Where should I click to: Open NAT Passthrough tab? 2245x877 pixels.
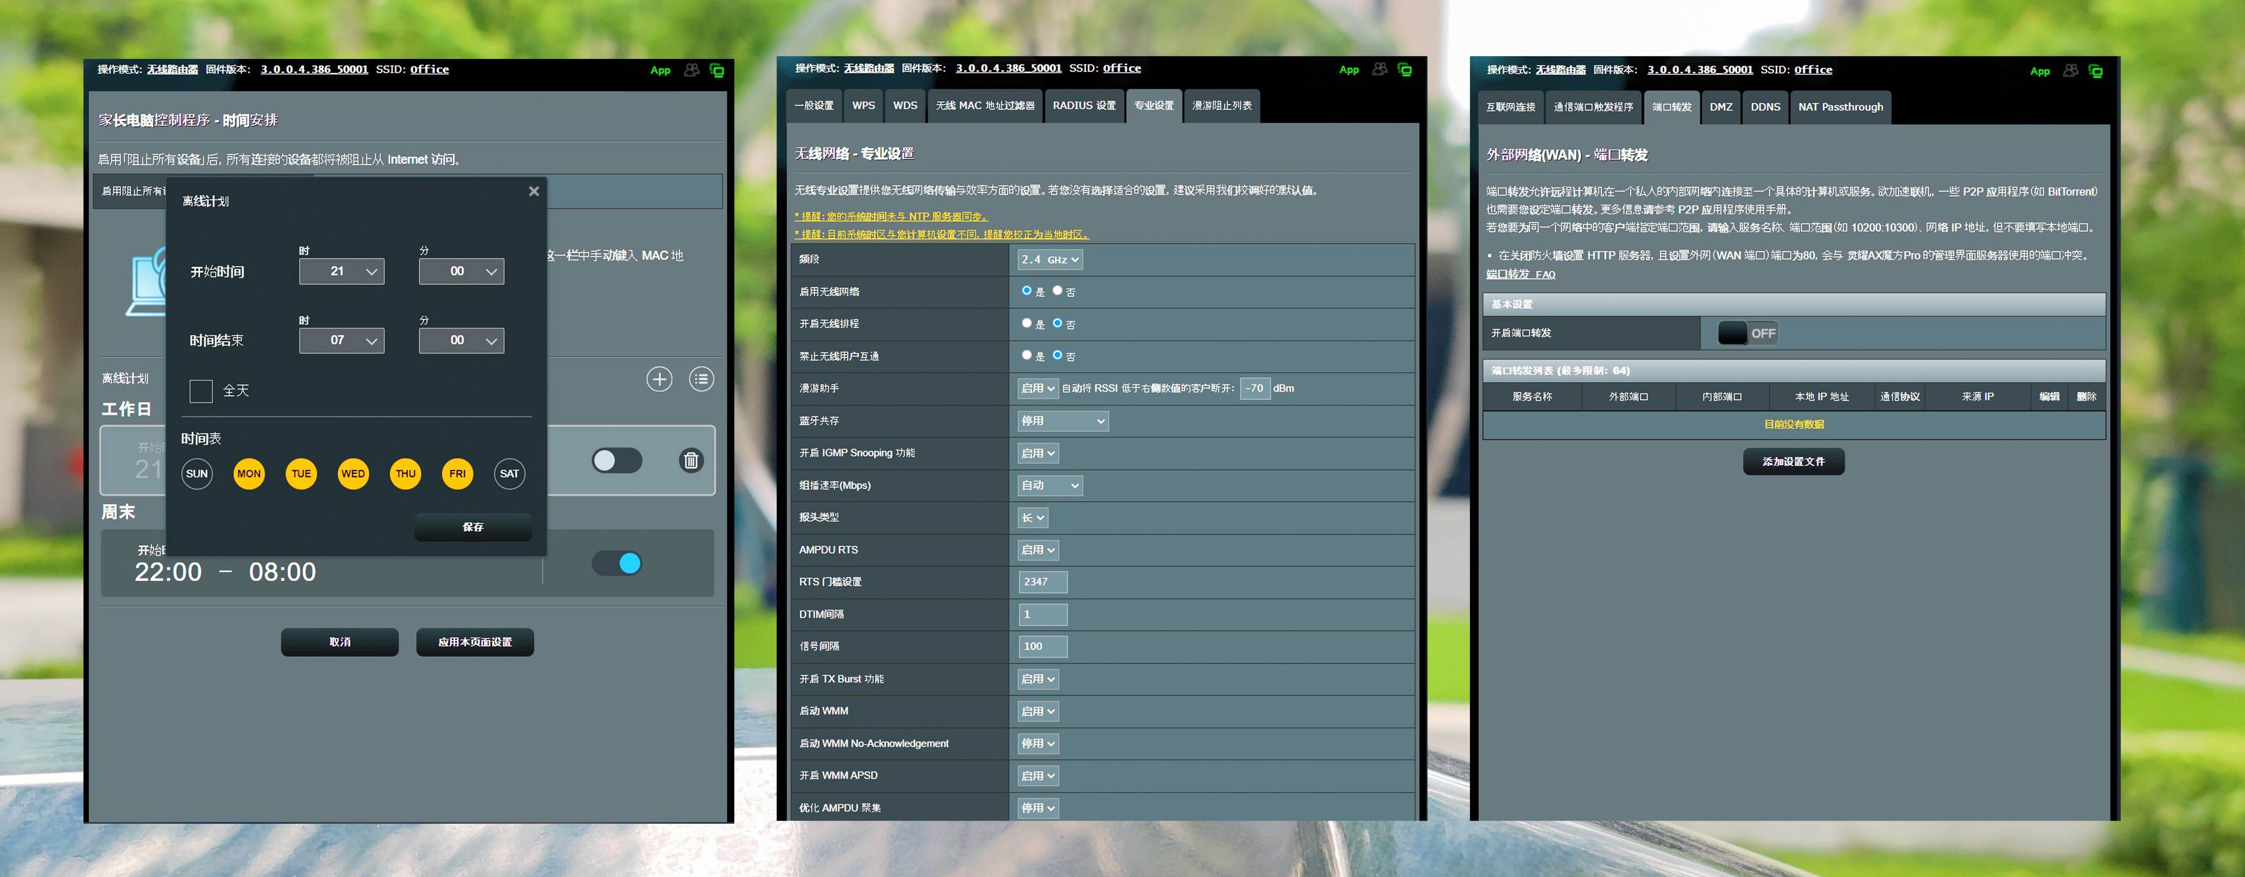pos(1840,107)
